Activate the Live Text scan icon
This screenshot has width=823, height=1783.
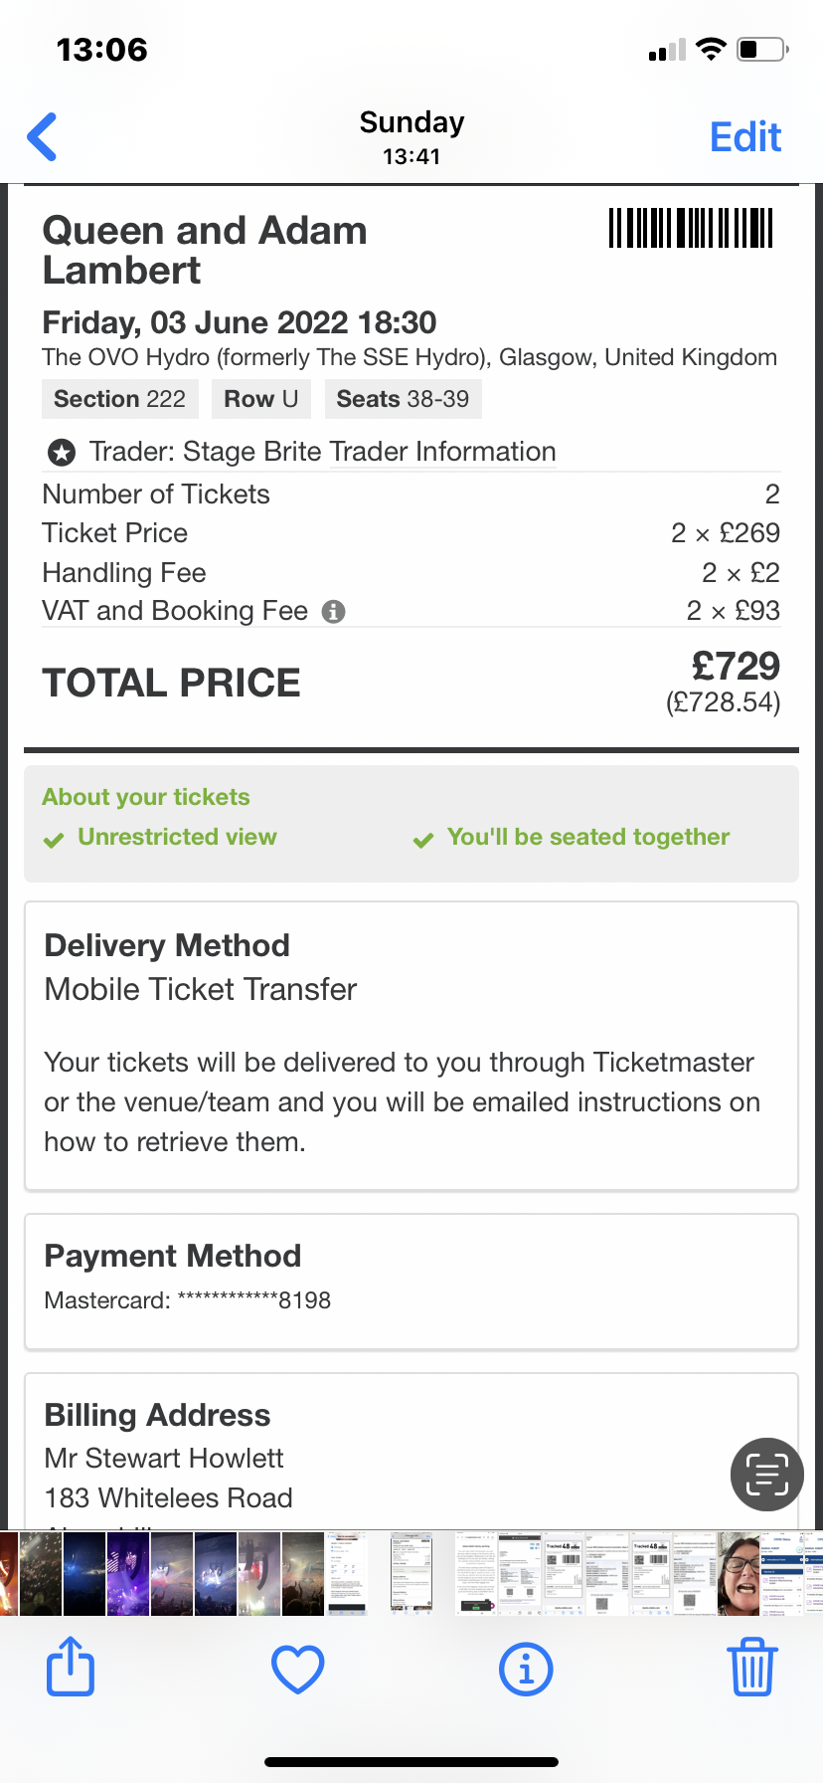click(x=766, y=1475)
